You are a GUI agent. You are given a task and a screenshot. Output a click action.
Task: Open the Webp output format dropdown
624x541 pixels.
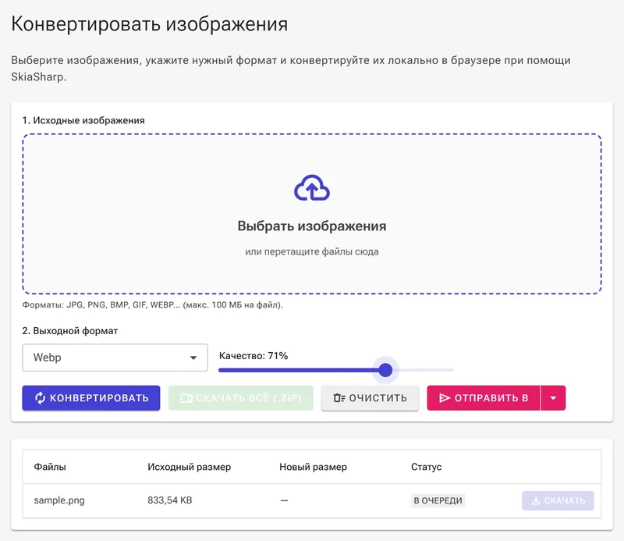pyautogui.click(x=115, y=358)
